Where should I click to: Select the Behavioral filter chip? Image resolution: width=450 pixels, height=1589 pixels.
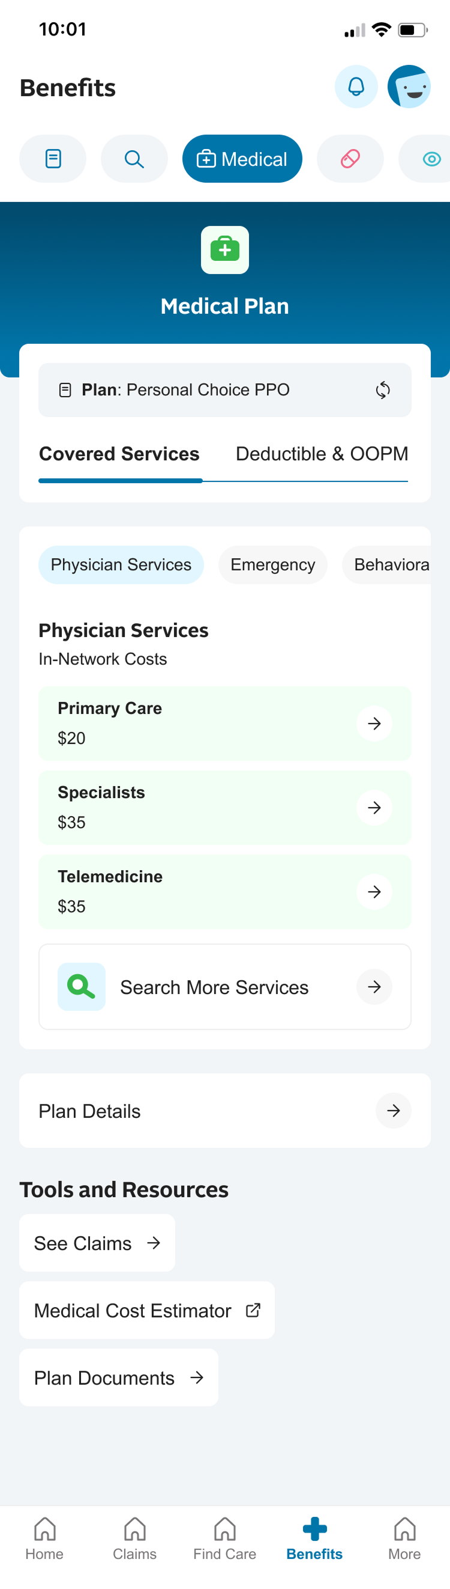pyautogui.click(x=390, y=564)
